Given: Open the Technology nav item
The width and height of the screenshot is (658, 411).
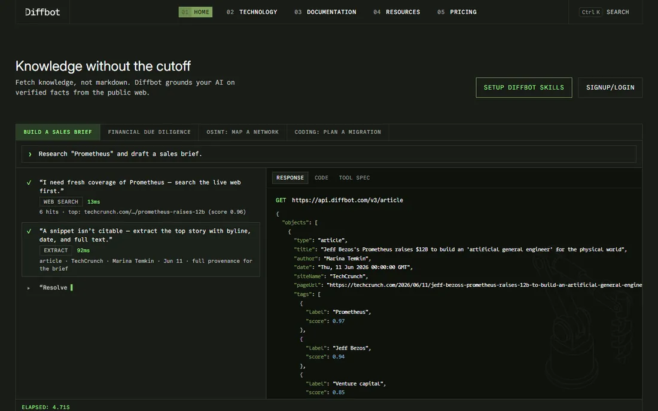Looking at the screenshot, I should click(x=252, y=12).
